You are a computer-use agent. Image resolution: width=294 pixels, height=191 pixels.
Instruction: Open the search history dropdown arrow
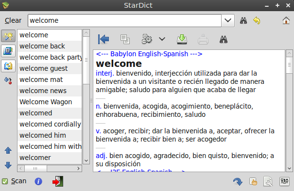(x=228, y=20)
